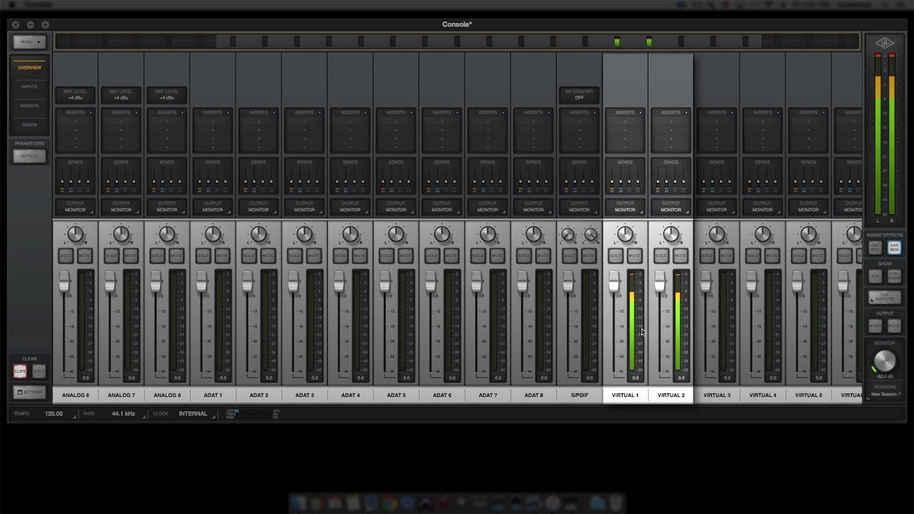Click the ADAT 3 volume fader handle
914x514 pixels.
[x=293, y=281]
